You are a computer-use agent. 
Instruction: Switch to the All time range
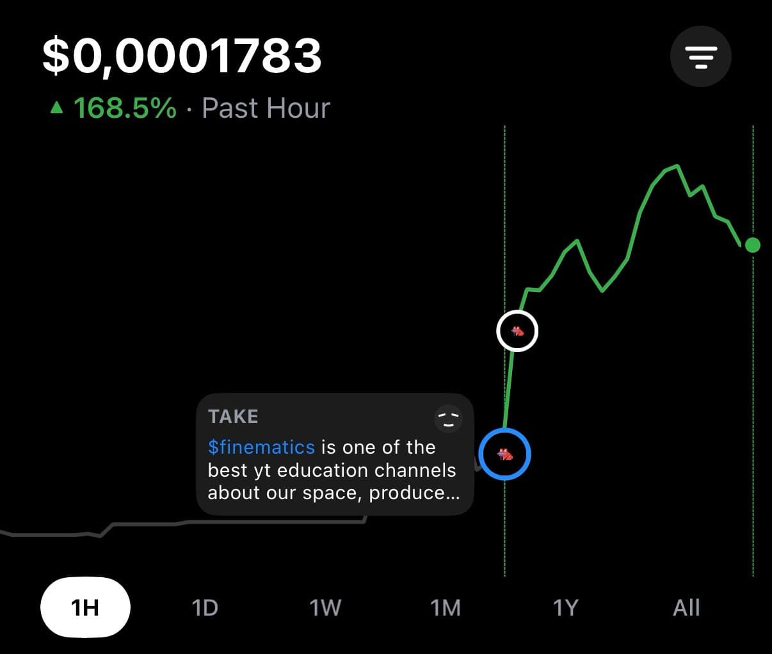(686, 607)
